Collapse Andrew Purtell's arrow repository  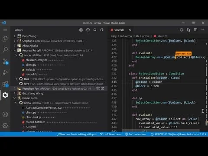[16, 55]
